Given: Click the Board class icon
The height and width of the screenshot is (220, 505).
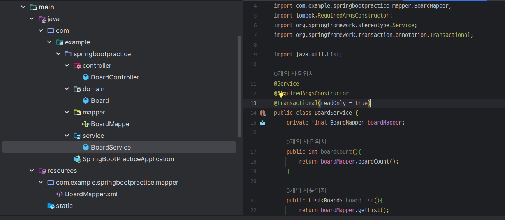Looking at the screenshot, I should point(86,100).
